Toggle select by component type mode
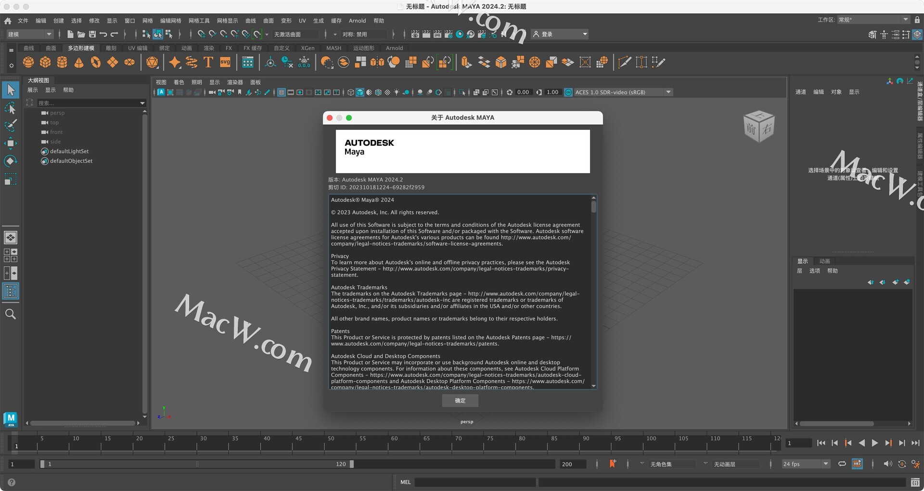Viewport: 924px width, 491px height. point(169,34)
